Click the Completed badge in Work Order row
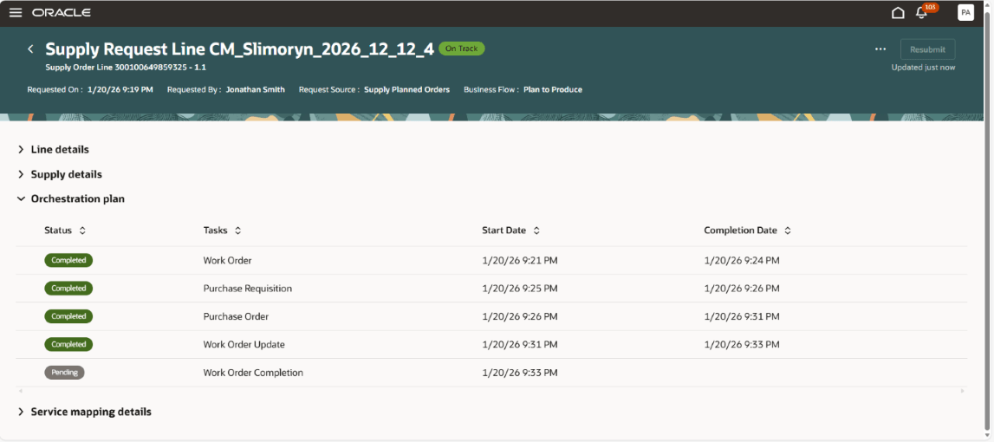This screenshot has height=442, width=994. [x=68, y=260]
